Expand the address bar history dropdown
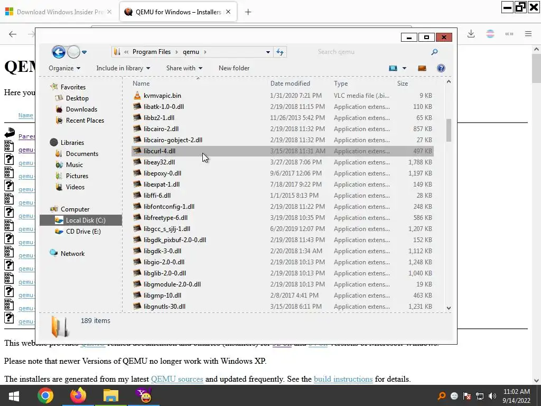Image resolution: width=541 pixels, height=406 pixels. [268, 52]
